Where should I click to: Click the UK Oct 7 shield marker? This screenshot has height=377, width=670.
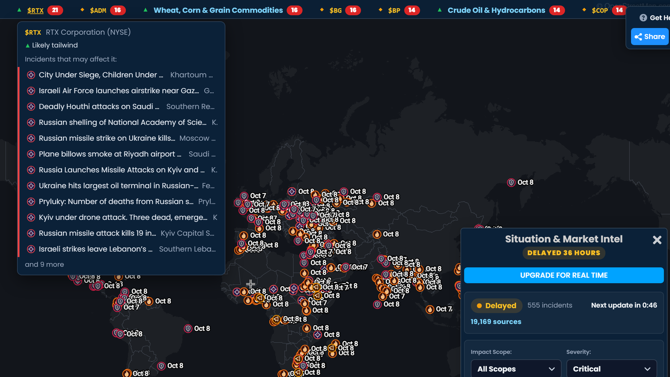pyautogui.click(x=244, y=196)
